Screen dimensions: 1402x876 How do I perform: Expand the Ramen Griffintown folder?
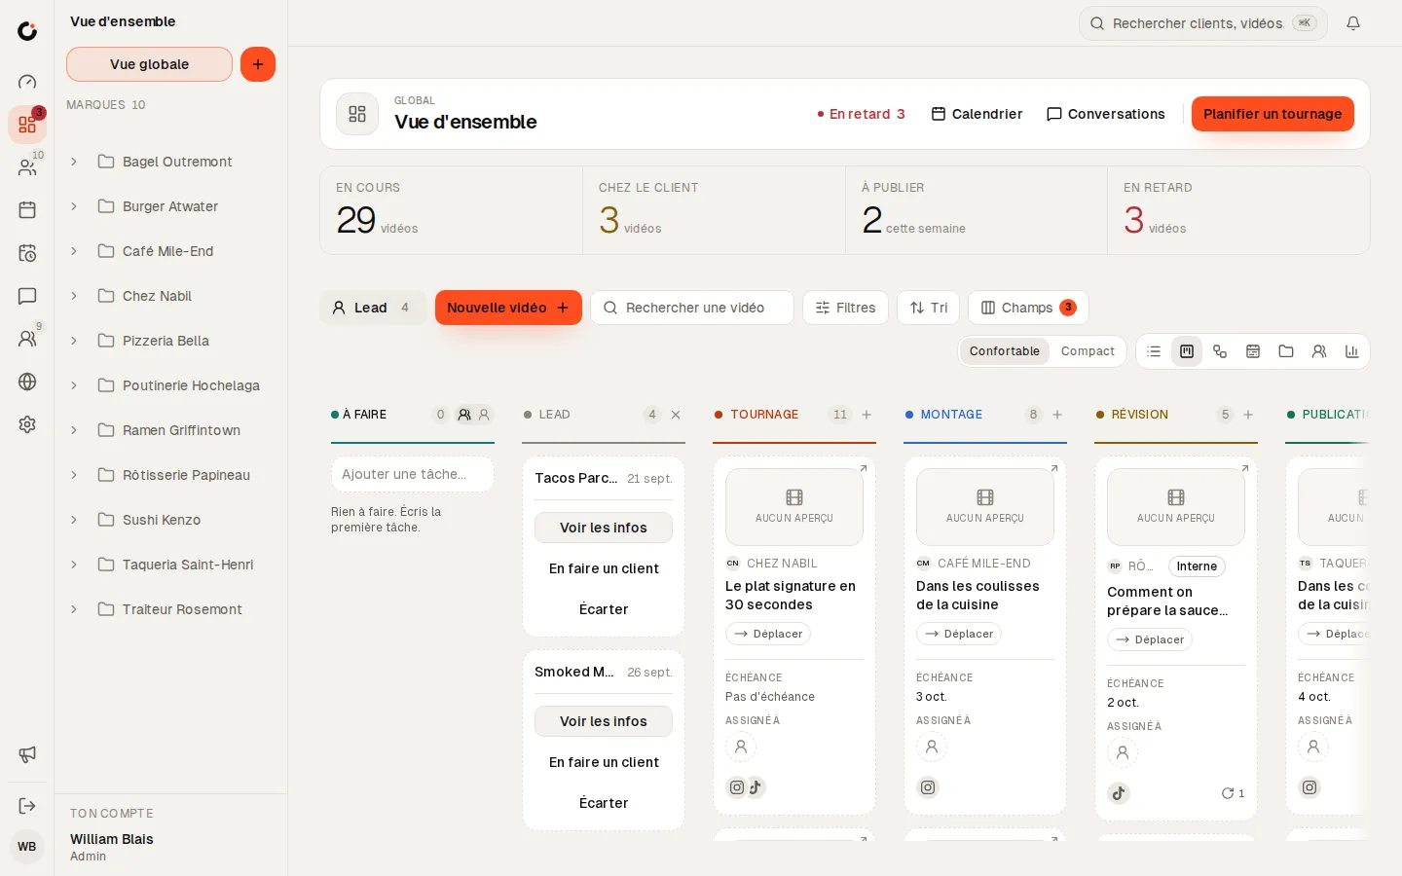(x=74, y=430)
